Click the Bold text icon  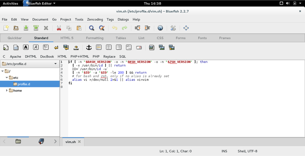click(x=26, y=48)
